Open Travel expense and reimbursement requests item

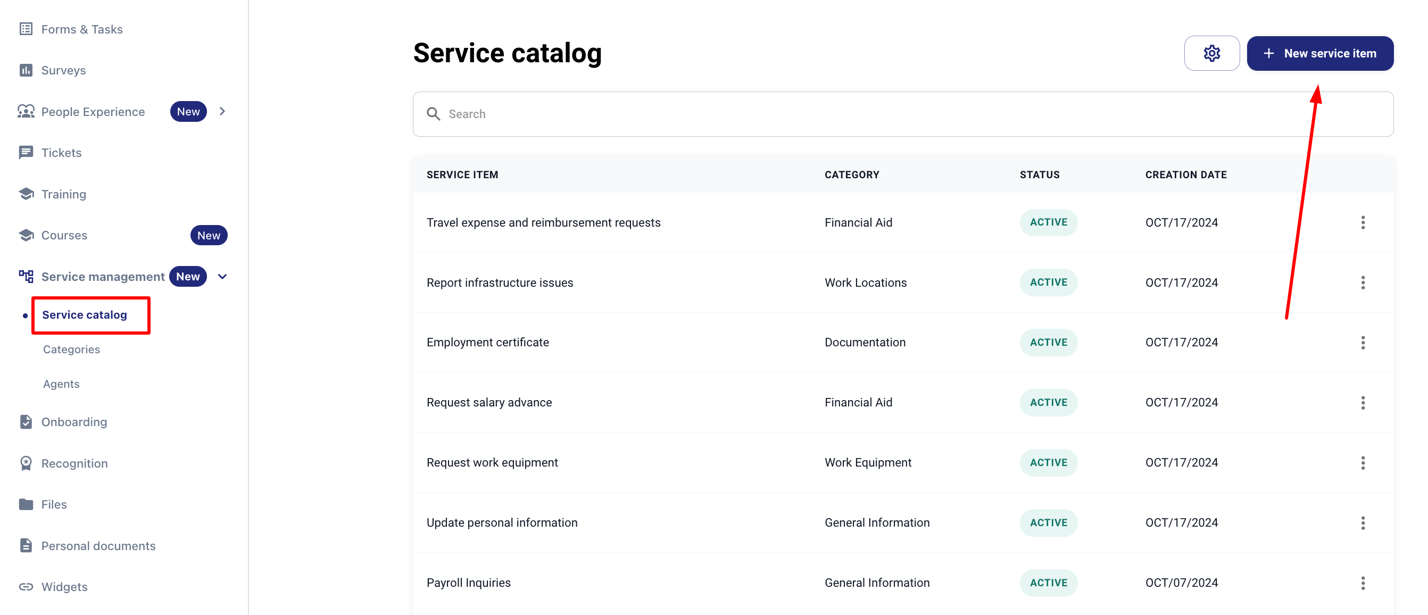[x=543, y=222]
